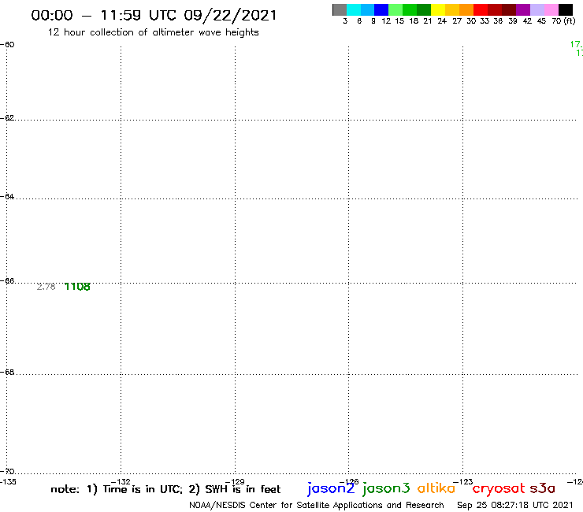This screenshot has width=583, height=512.
Task: Click the '-132' longitude axis label
Action: pos(121,482)
